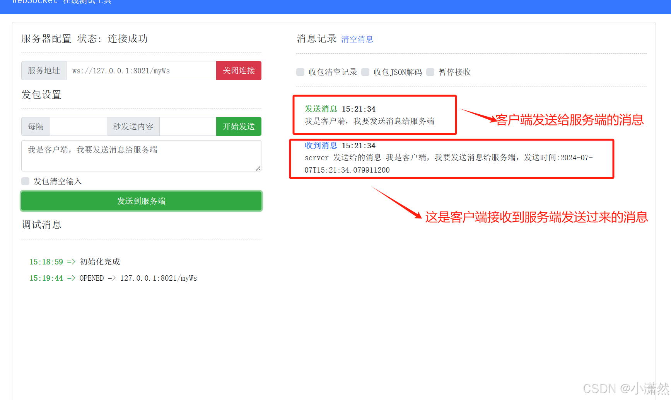
Task: Click the green 发送到服务端 button
Action: click(141, 201)
